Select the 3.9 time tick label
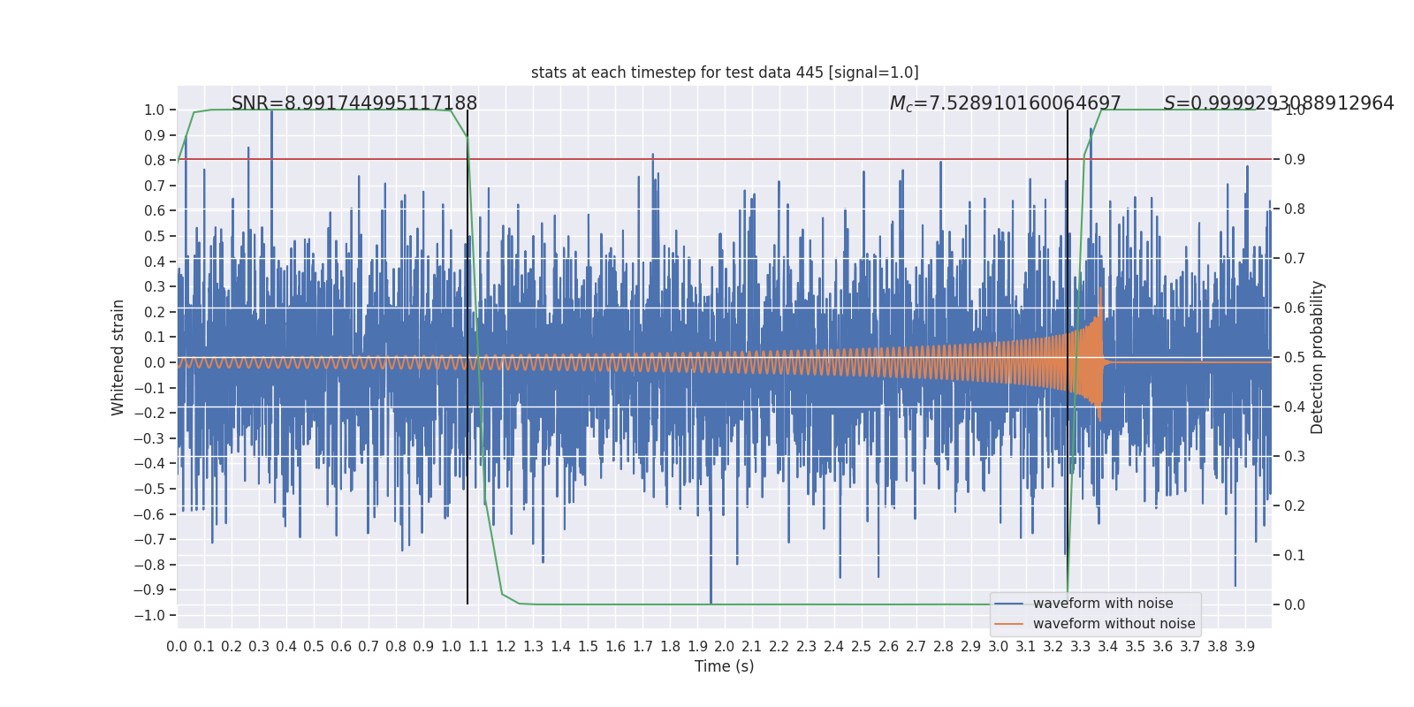The height and width of the screenshot is (707, 1414). tap(1245, 646)
